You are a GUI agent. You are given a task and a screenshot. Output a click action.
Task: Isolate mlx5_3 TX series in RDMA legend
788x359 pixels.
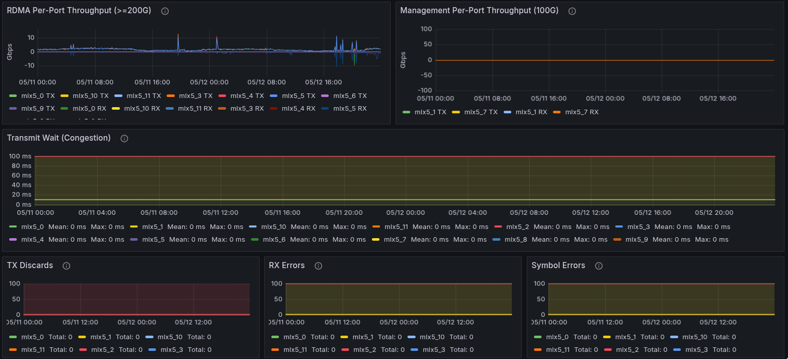coord(196,95)
